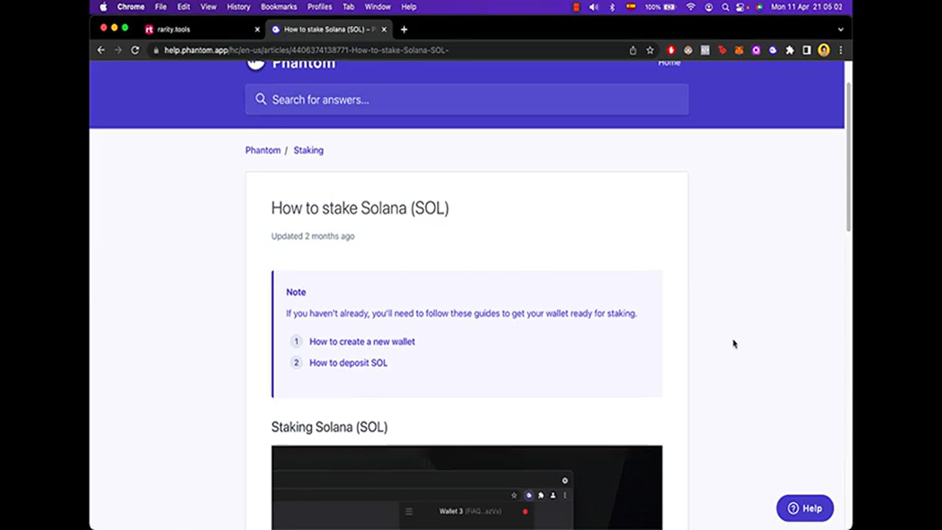This screenshot has height=530, width=942.
Task: Go to the Staking breadcrumb link
Action: (309, 150)
